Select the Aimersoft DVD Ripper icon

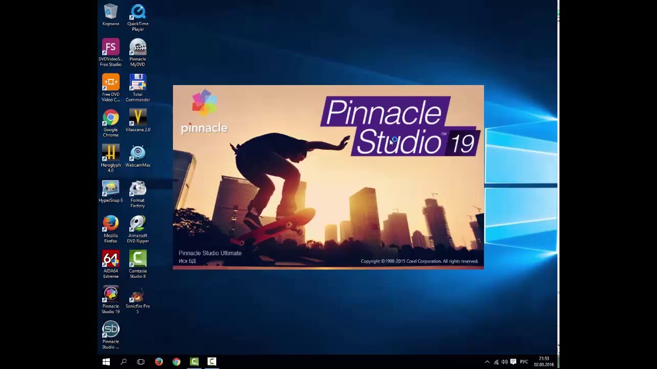coord(138,230)
